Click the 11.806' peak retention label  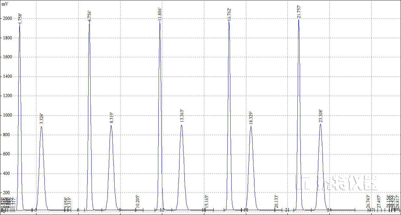click(x=160, y=14)
